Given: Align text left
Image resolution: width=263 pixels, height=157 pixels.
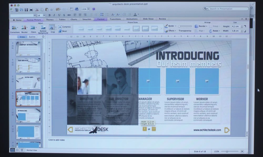Looking at the screenshot, I should point(75,15).
